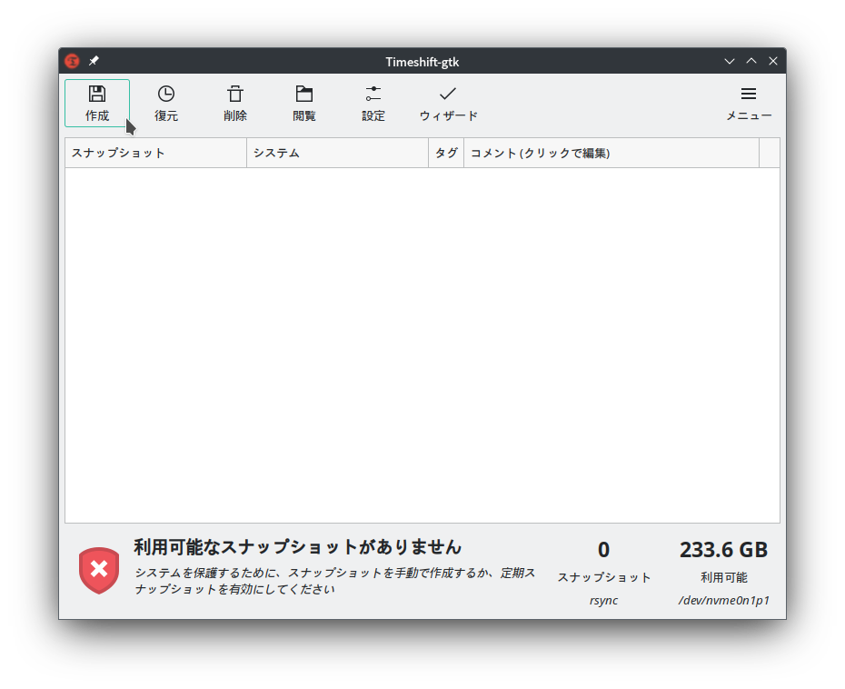Click the red shield warning icon
845x689 pixels.
(99, 571)
